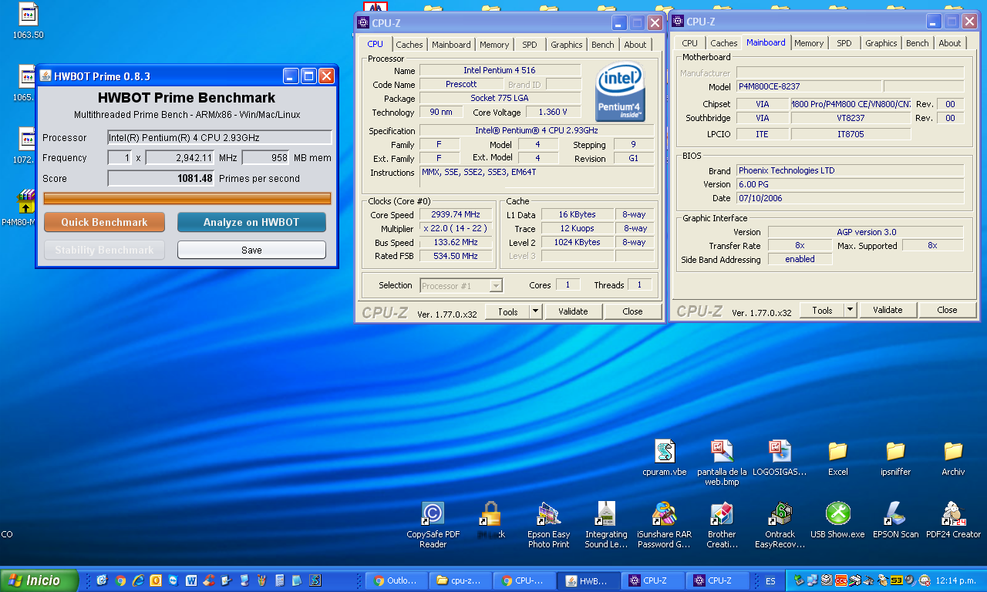
Task: Click the Intel Pentium 4 logo
Action: [620, 92]
